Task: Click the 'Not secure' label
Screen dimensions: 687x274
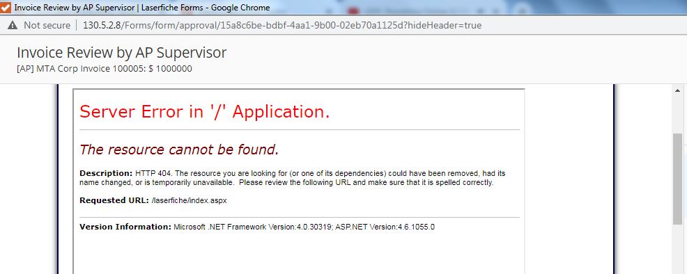Action: coord(47,25)
